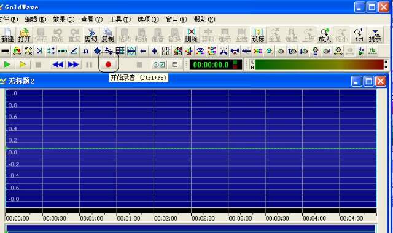Open the 提示 dropdown arrow button
Viewport: 393px width, 233px height.
coord(375,35)
